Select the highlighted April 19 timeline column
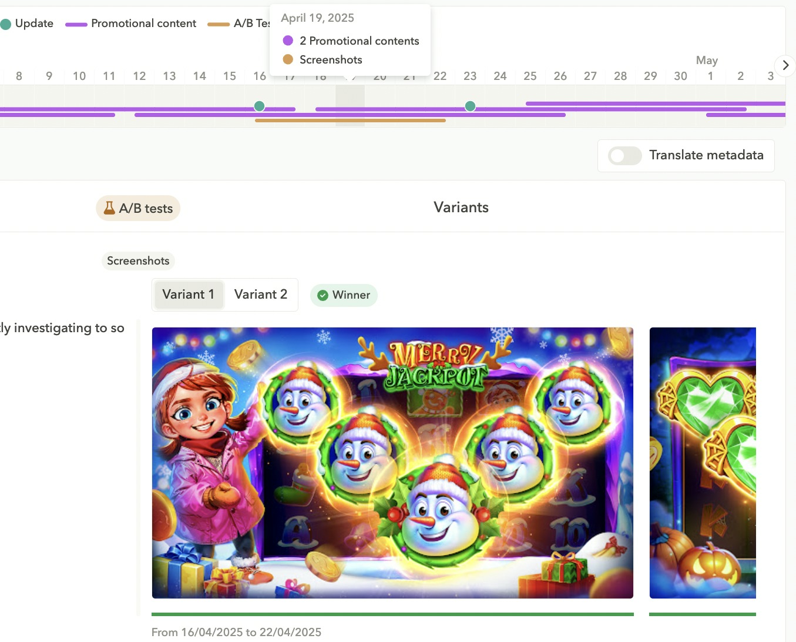 pyautogui.click(x=350, y=106)
